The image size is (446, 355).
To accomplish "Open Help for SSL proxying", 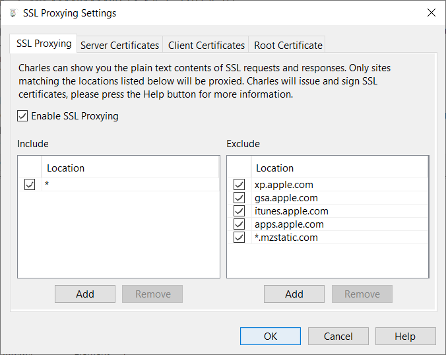I will 405,337.
